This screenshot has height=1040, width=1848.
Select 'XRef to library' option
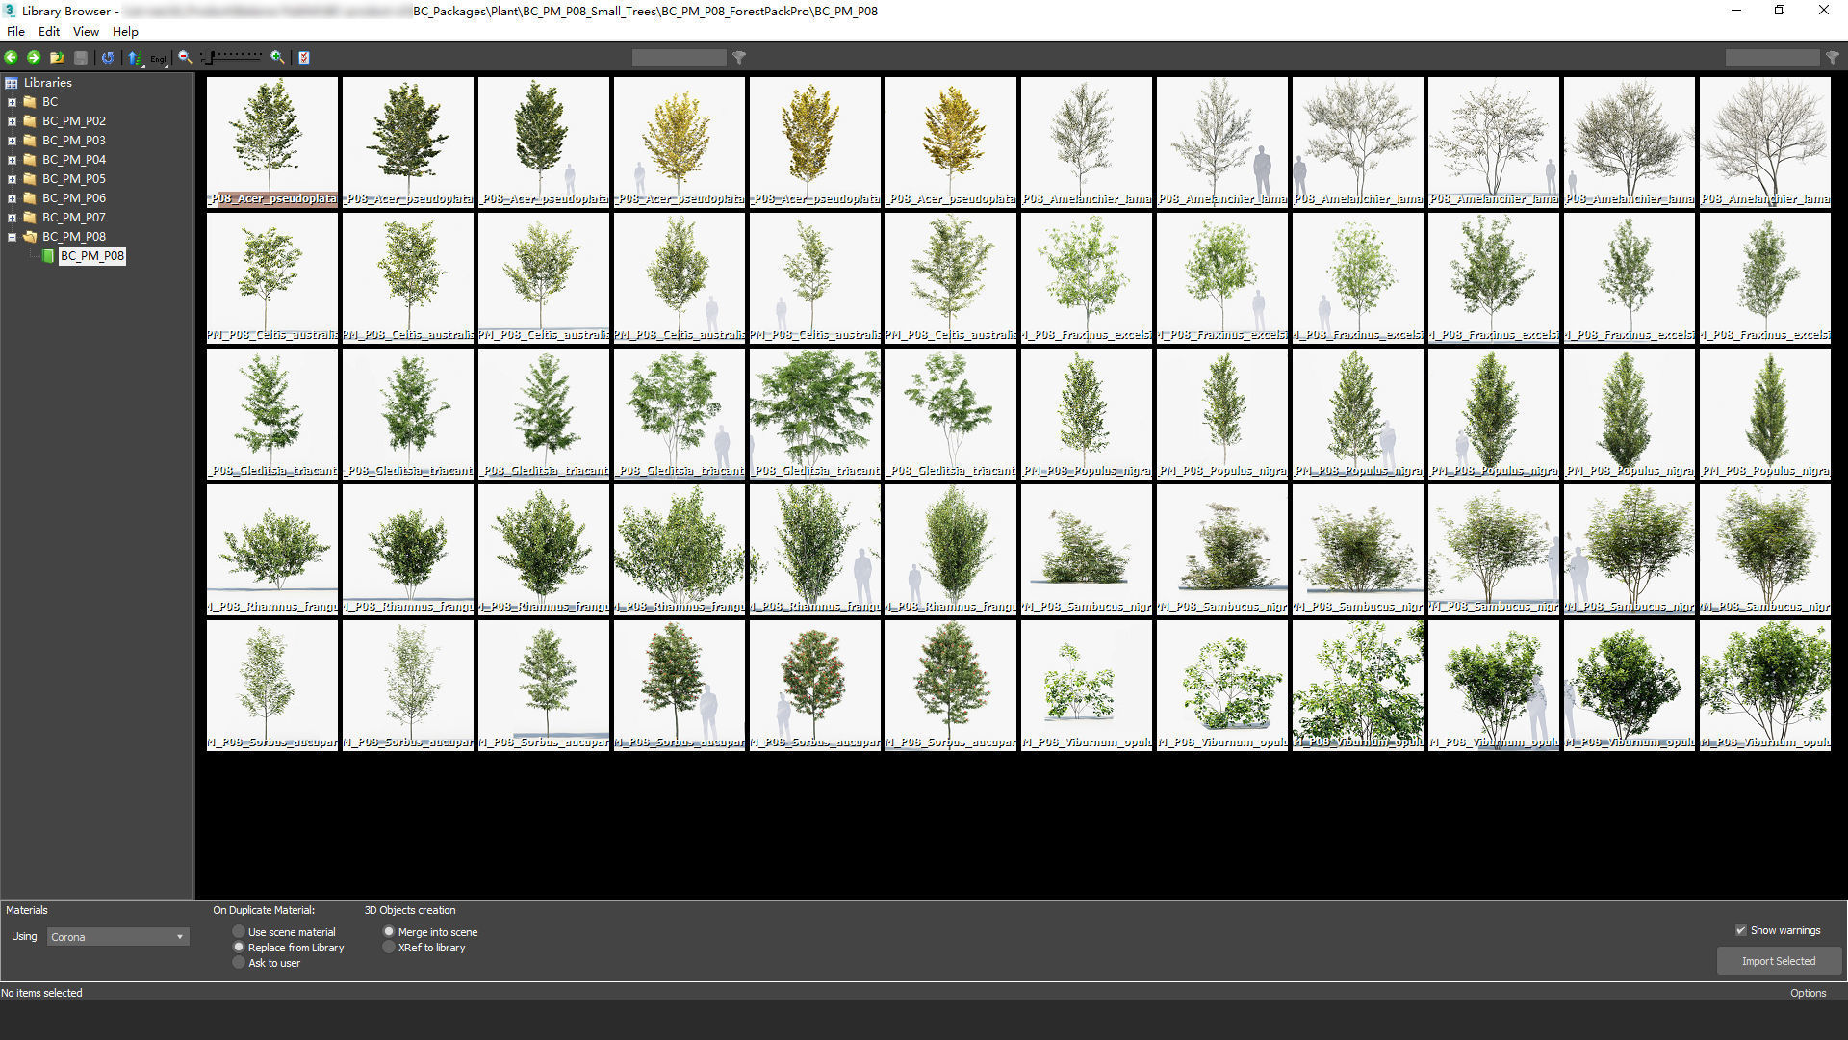pyautogui.click(x=424, y=948)
